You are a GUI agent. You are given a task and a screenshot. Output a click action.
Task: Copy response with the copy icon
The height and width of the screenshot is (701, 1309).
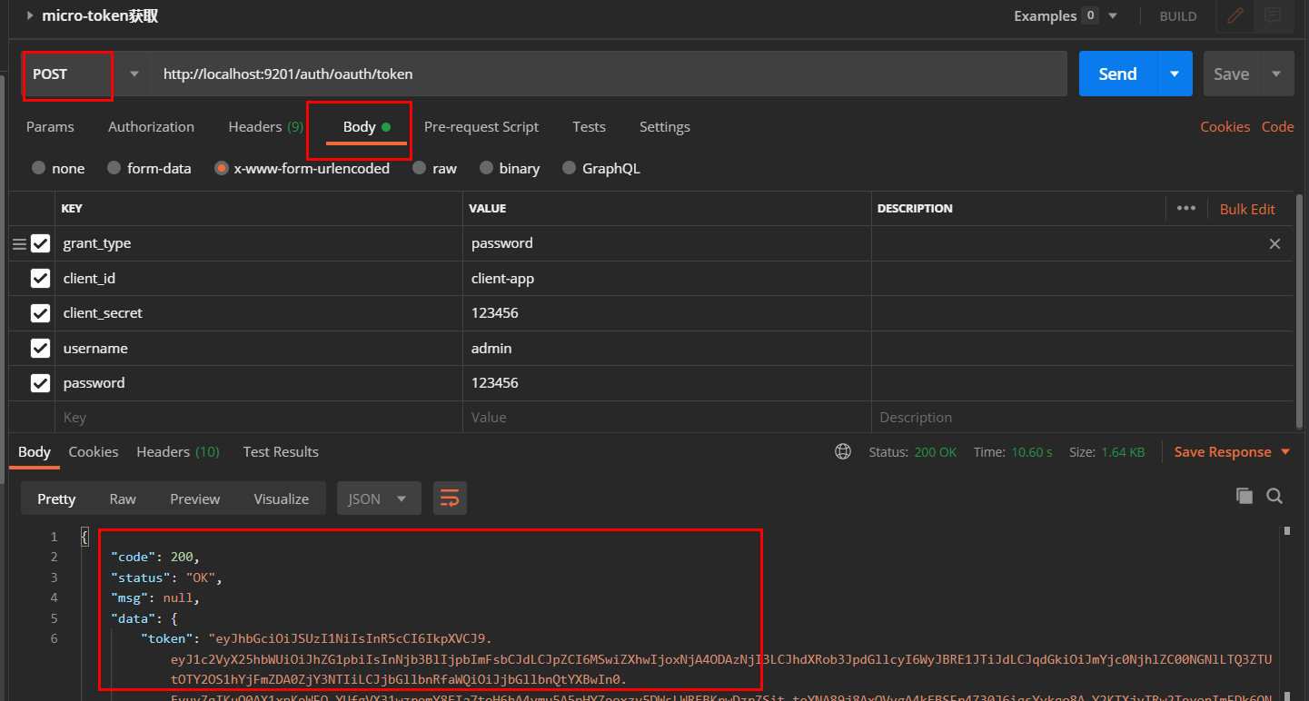[1245, 496]
